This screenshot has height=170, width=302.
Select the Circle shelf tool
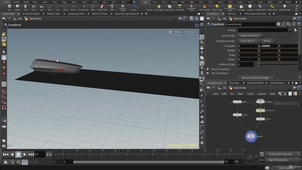coord(66,8)
